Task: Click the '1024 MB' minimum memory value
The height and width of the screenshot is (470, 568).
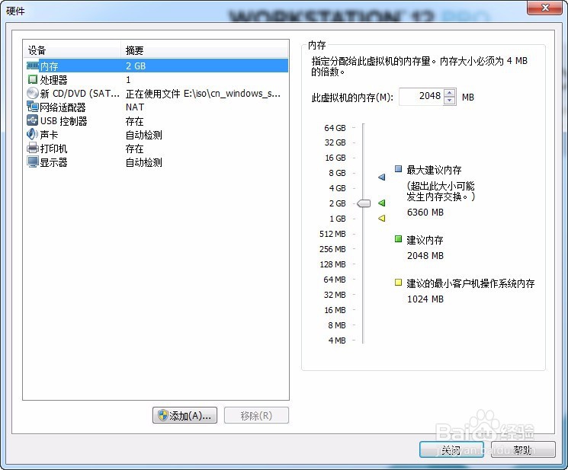Action: click(x=425, y=299)
